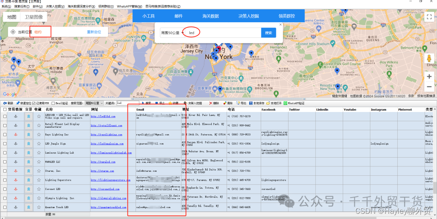Zoom in the map with plus button
Screen dimensions: 437x219
(429, 76)
